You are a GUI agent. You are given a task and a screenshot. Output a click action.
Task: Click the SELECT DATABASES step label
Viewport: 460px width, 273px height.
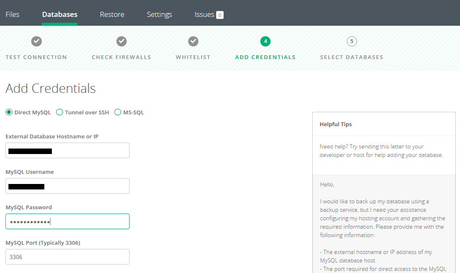pos(352,57)
